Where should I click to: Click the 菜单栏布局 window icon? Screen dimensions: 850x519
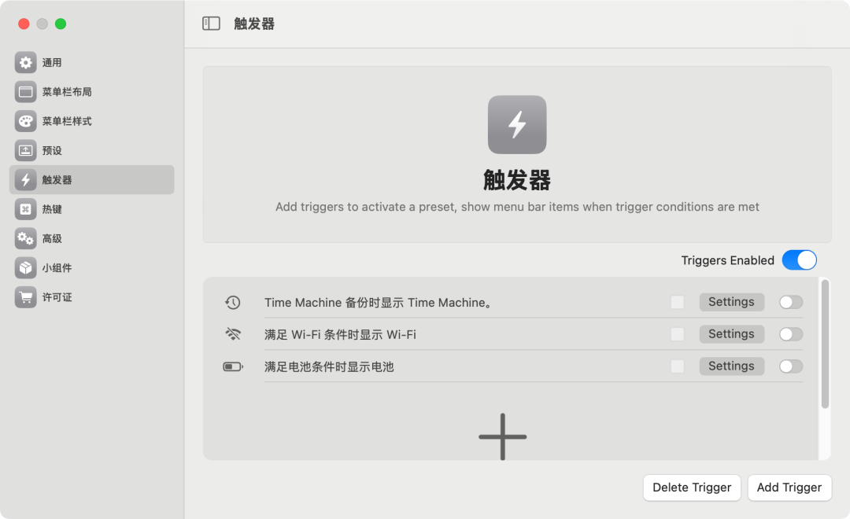click(25, 91)
